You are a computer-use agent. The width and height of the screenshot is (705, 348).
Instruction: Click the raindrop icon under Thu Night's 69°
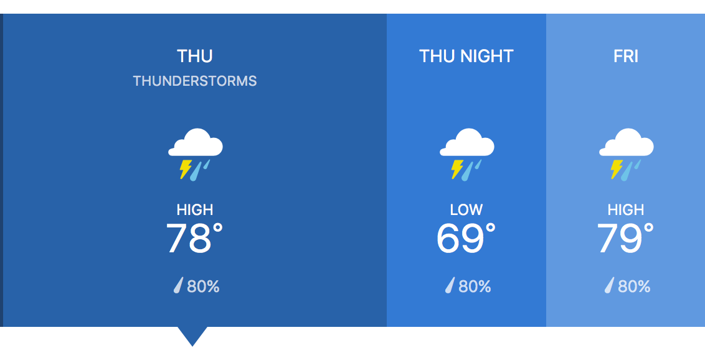click(450, 286)
